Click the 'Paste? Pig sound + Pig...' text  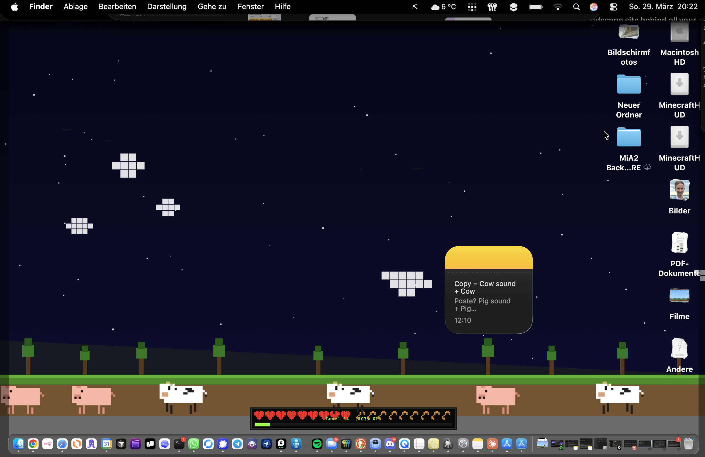[x=482, y=305]
